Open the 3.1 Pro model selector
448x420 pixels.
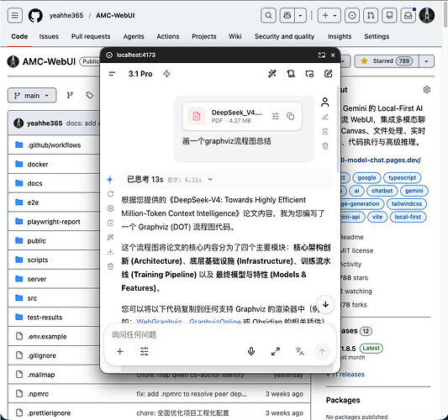140,74
